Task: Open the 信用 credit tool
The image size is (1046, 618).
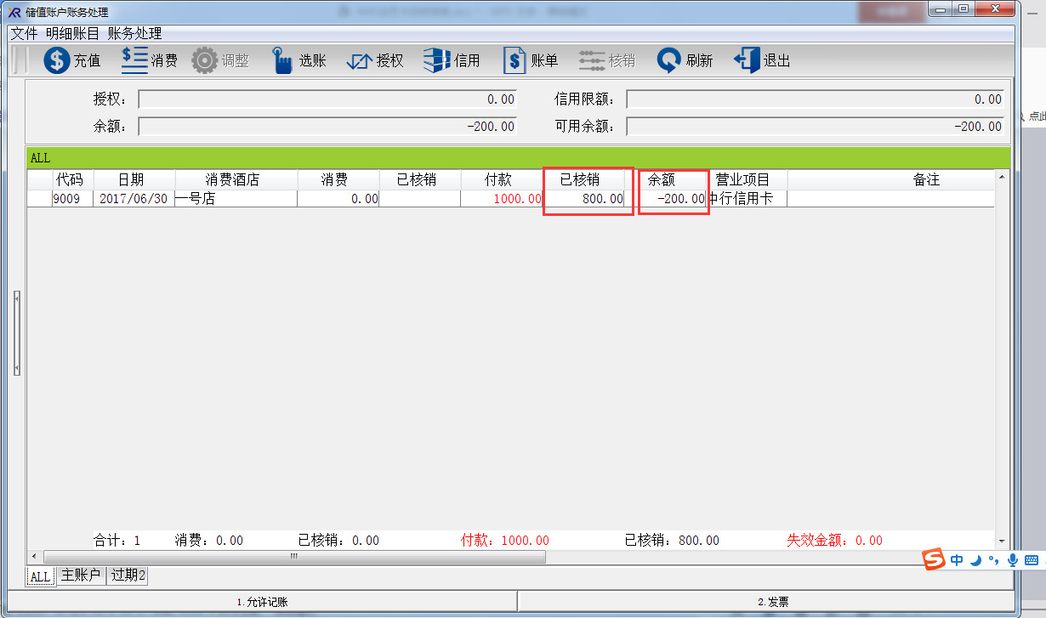Action: pos(436,60)
